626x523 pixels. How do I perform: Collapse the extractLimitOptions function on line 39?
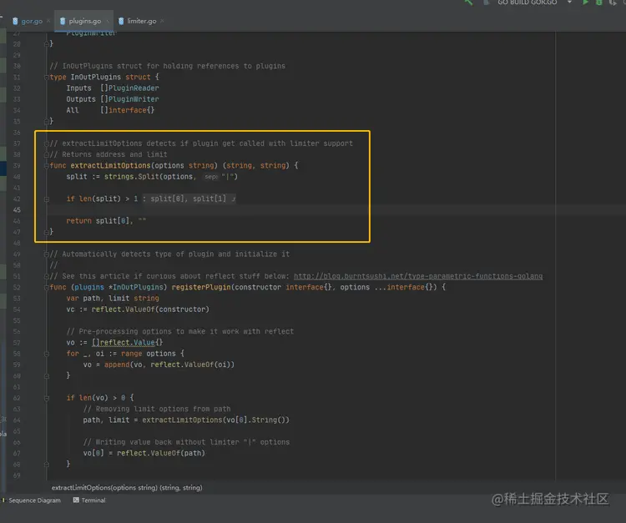pos(47,165)
